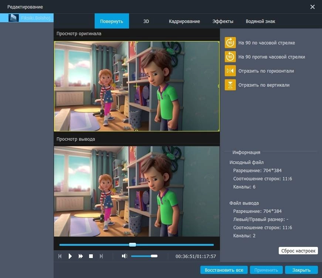Mute the audio speaker icon
Viewport: 322px width, 278px height.
(125, 256)
